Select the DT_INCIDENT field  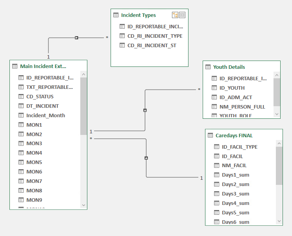[43, 106]
